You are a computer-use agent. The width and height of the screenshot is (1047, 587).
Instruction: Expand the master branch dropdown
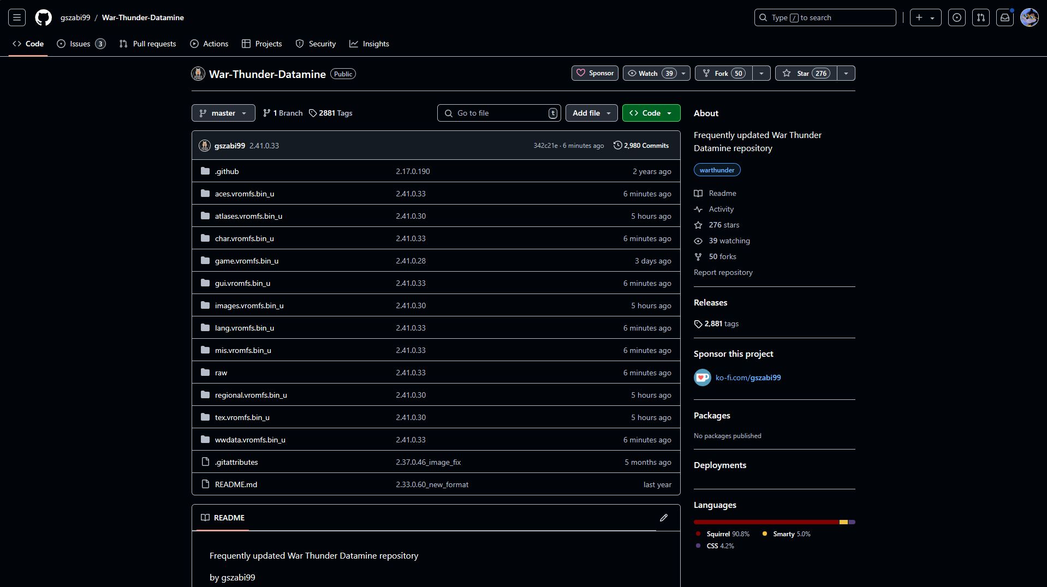tap(223, 113)
